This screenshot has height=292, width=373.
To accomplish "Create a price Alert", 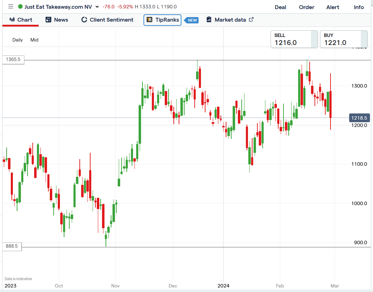I will [x=333, y=7].
